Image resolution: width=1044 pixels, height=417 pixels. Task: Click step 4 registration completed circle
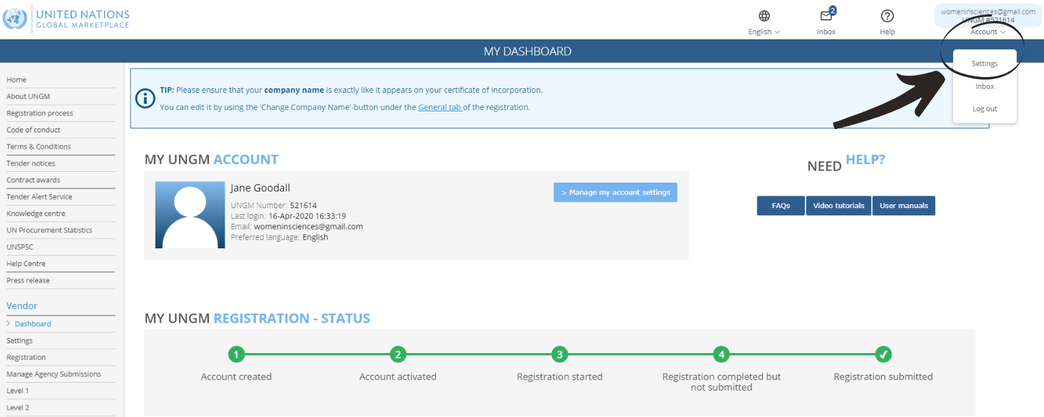click(721, 354)
